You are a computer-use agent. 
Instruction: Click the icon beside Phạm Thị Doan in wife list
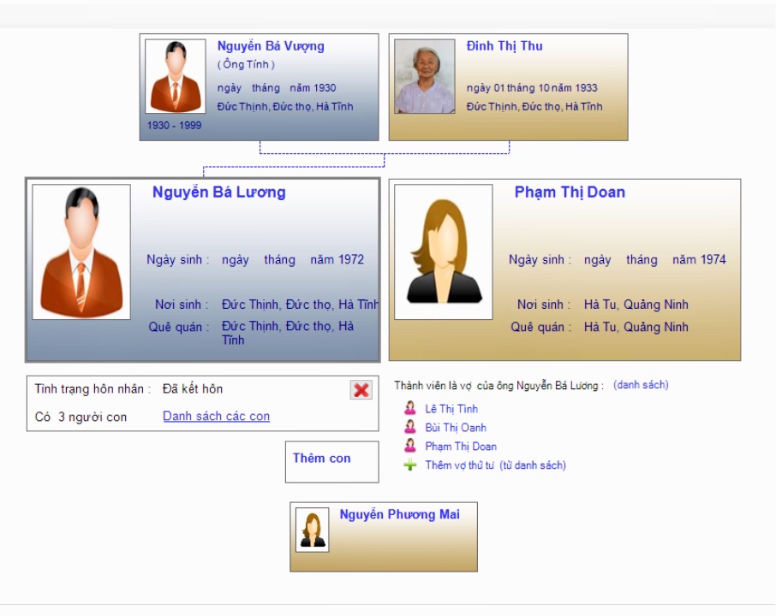click(409, 446)
